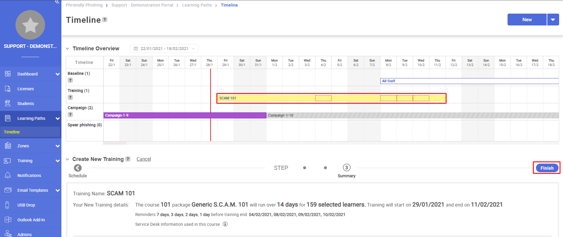Collapse the Learning Paths menu chevron
The height and width of the screenshot is (237, 563).
[58, 118]
